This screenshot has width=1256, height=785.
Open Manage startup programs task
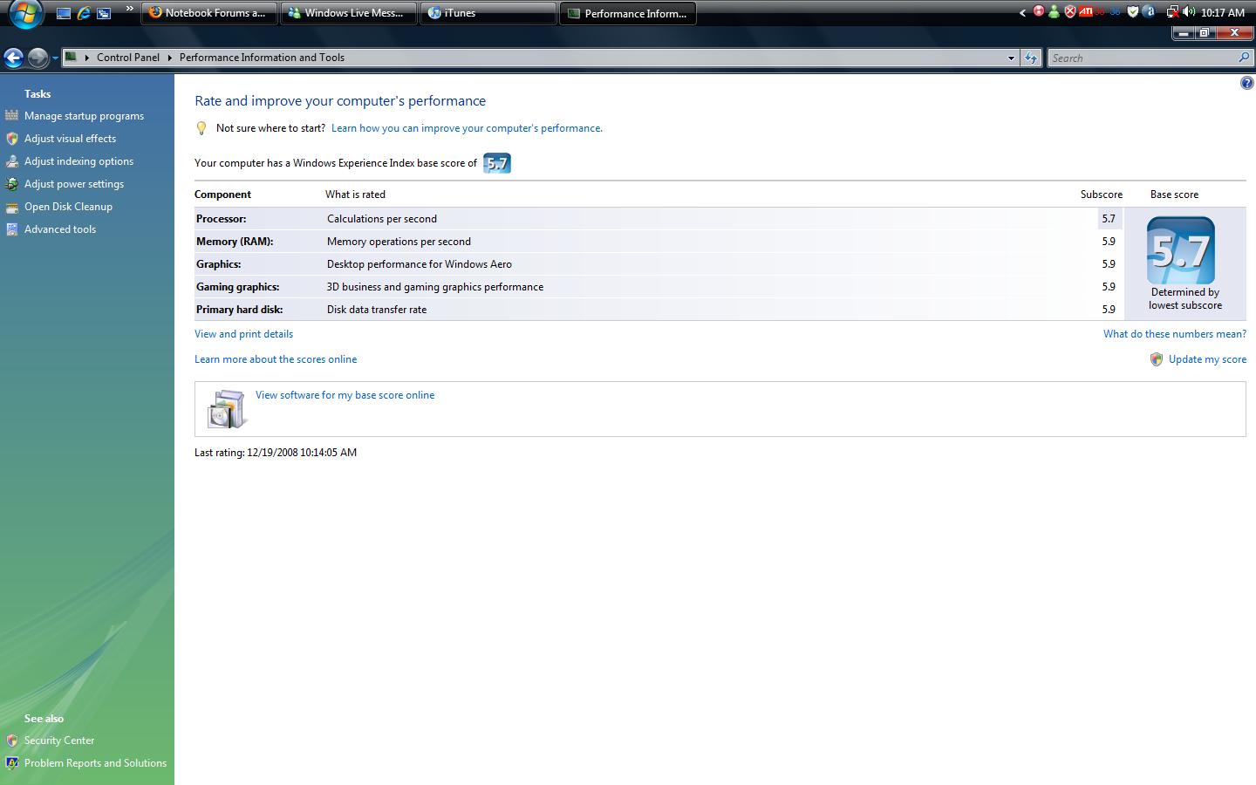pos(84,116)
